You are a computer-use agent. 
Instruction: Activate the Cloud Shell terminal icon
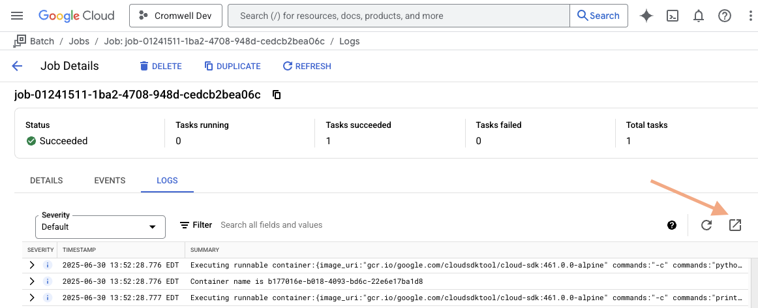pyautogui.click(x=673, y=16)
